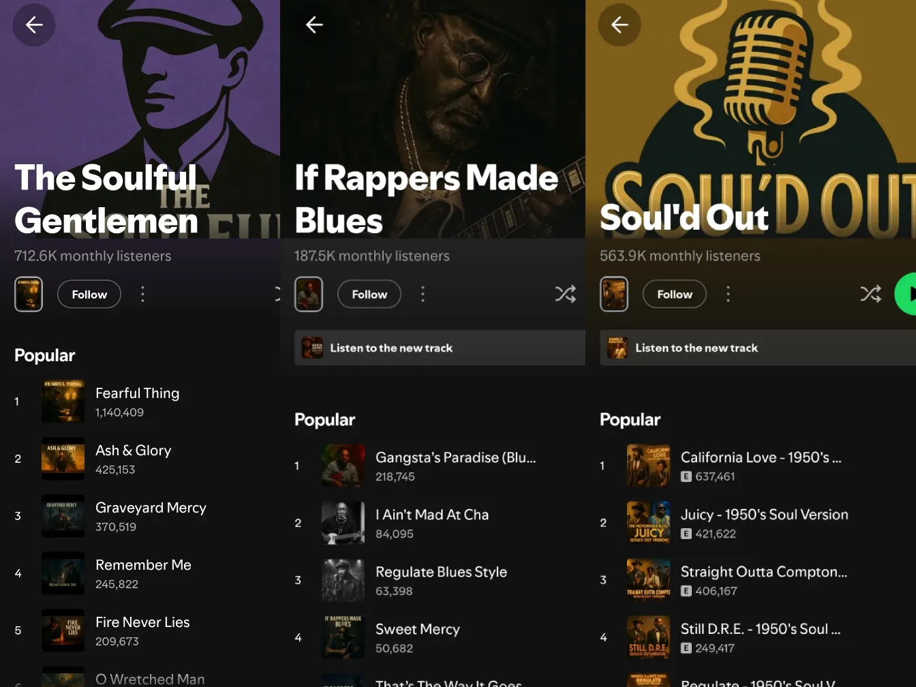Viewport: 916px width, 687px height.
Task: Go back from The Soulful Gentlemen page
Action: tap(34, 25)
